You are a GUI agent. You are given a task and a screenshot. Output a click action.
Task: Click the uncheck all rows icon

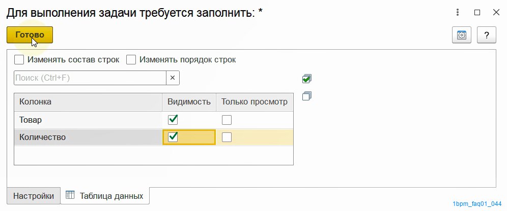point(307,96)
